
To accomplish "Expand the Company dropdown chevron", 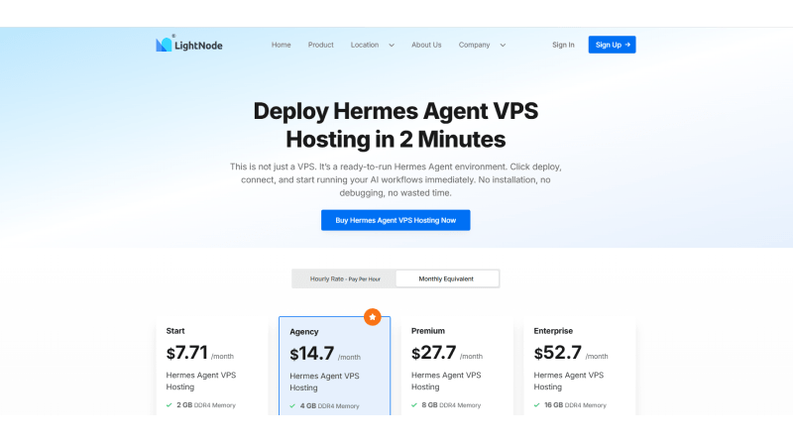I will pos(503,45).
